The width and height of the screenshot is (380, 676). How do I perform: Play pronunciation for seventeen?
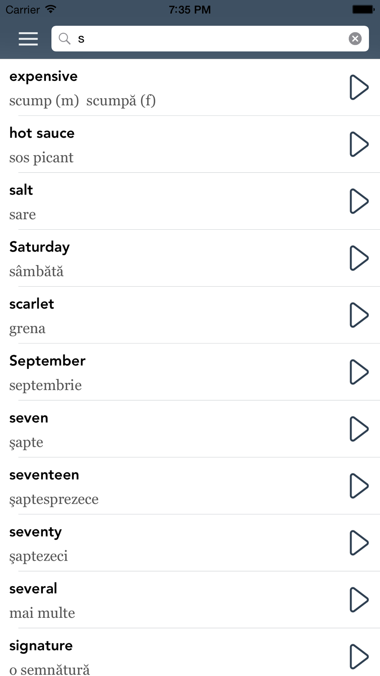[x=359, y=486]
